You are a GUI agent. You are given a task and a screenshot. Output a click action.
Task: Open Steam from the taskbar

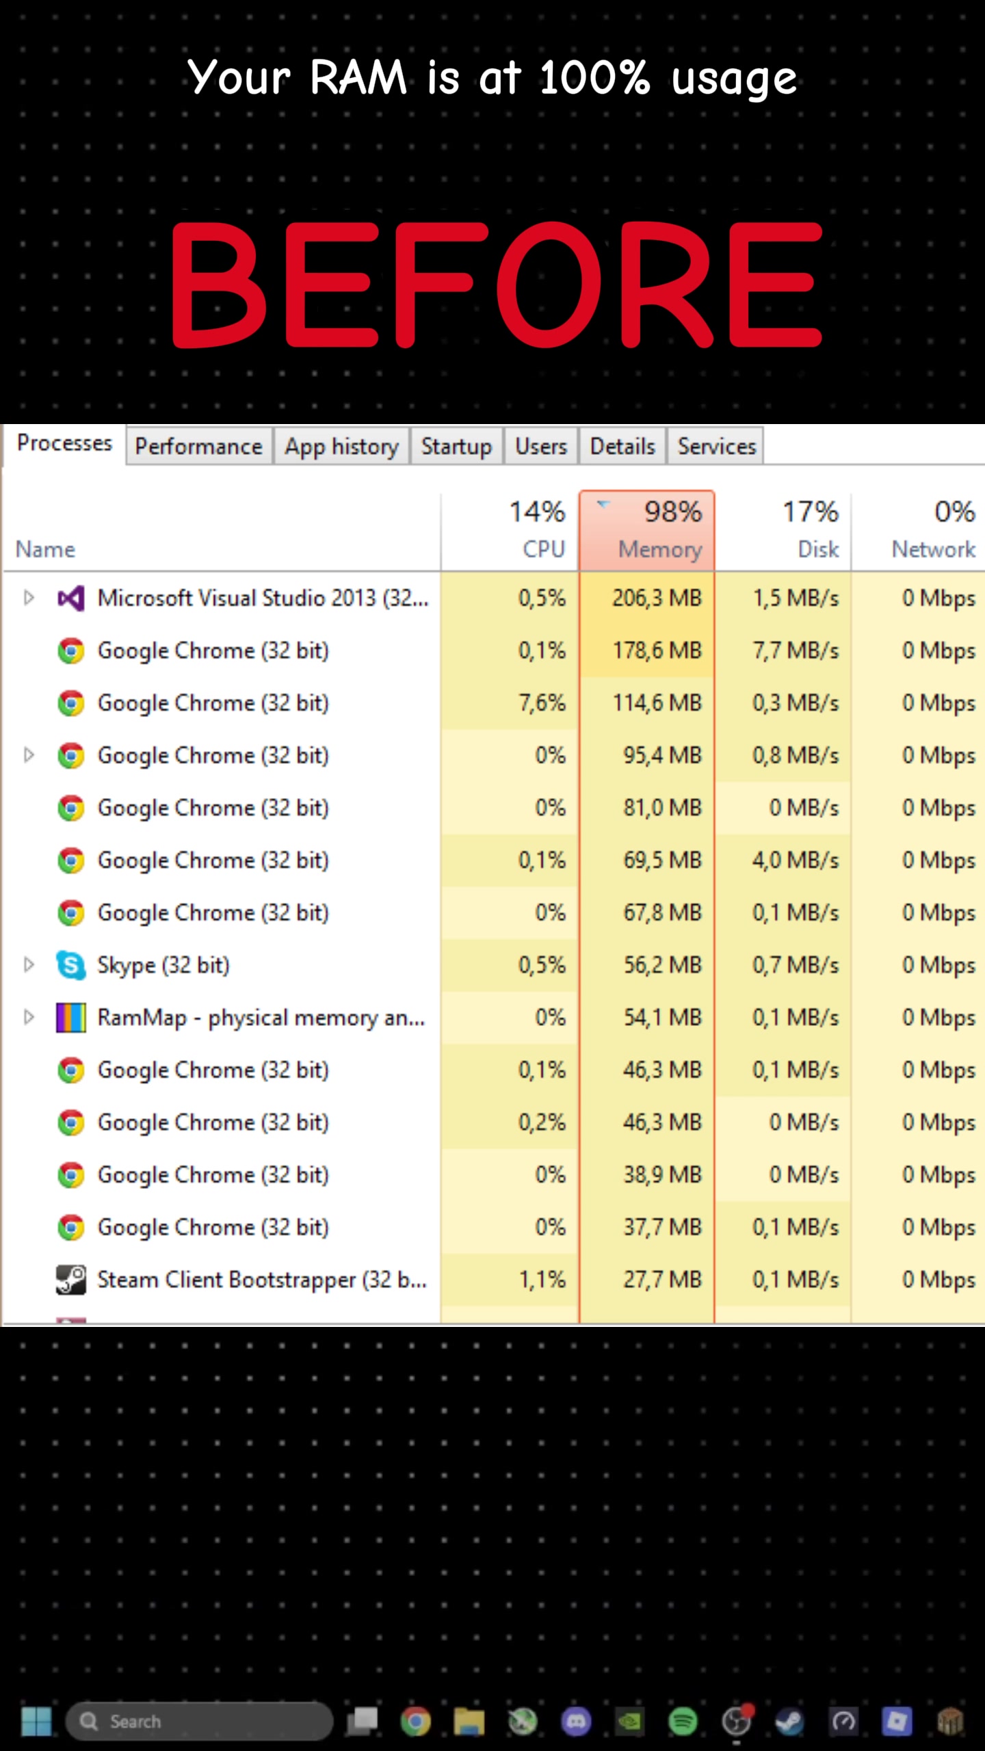(x=789, y=1721)
